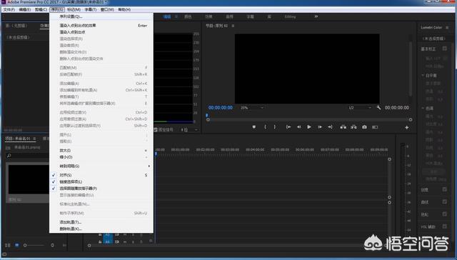Screen dimensions: 457x260
Task: Open 字幕(T) menu in menu bar
Action: tap(91, 9)
